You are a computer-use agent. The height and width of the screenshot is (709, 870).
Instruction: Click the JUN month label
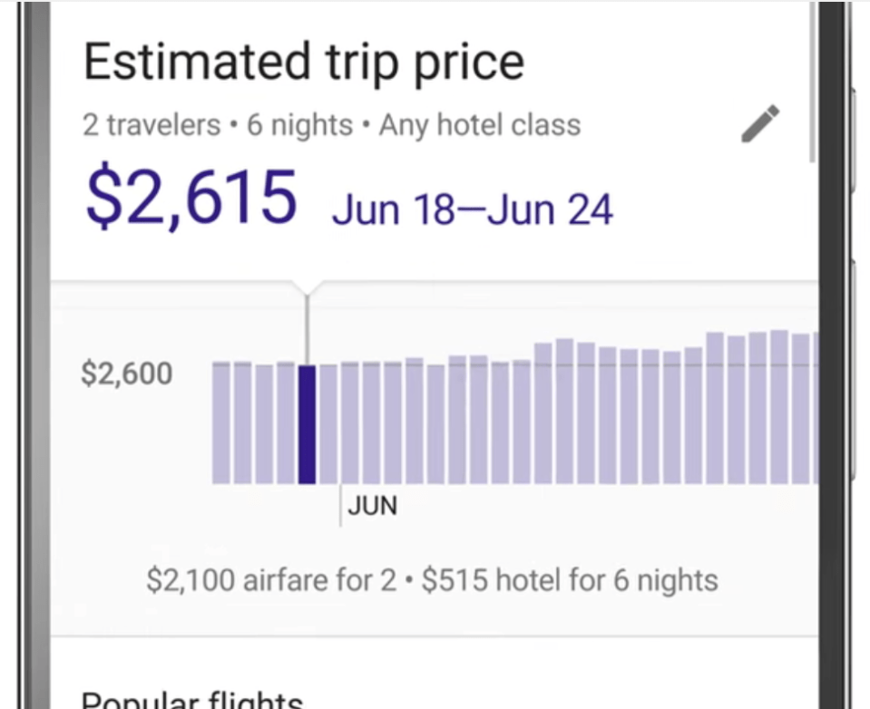[372, 505]
